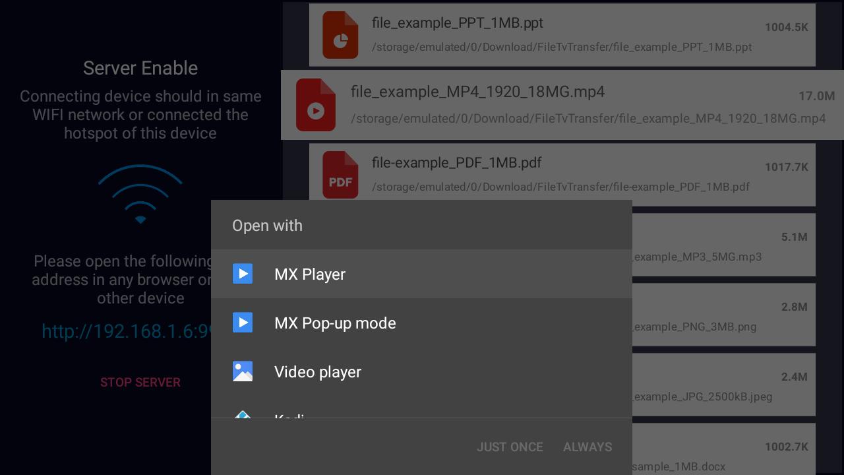The height and width of the screenshot is (475, 844).
Task: Choose MX Pop-up mode option
Action: 421,323
